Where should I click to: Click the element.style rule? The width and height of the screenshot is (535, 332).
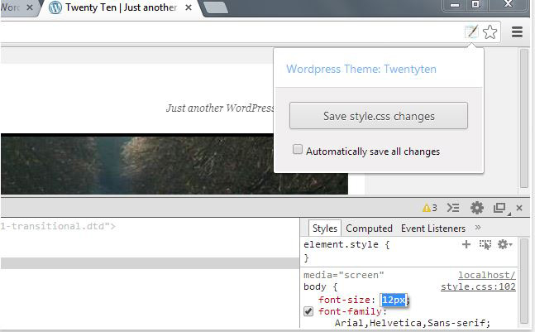(x=346, y=244)
